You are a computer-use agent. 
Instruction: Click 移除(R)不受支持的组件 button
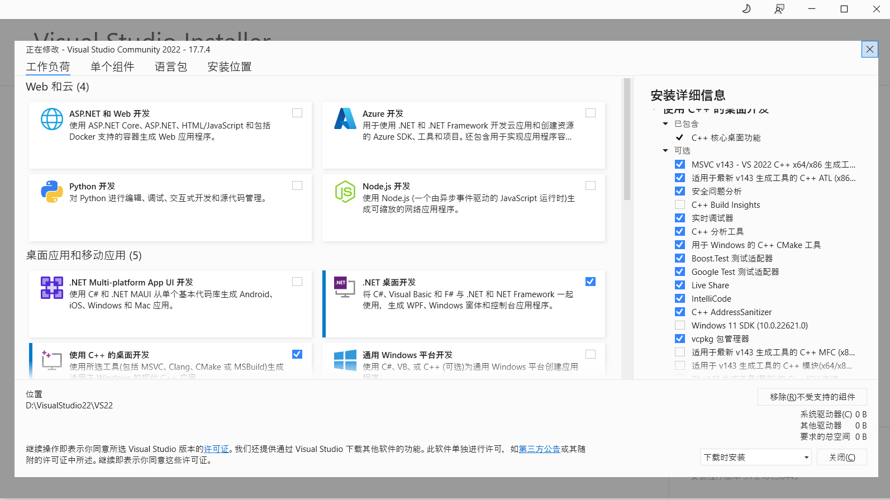coord(812,397)
